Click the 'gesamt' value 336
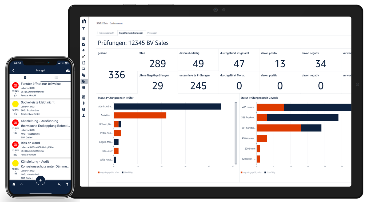Viewport: 367px width, 202px height. tap(117, 75)
